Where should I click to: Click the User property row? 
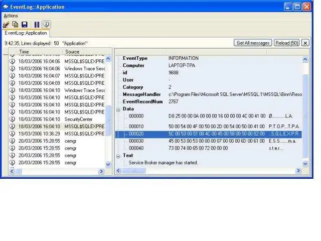pos(209,80)
